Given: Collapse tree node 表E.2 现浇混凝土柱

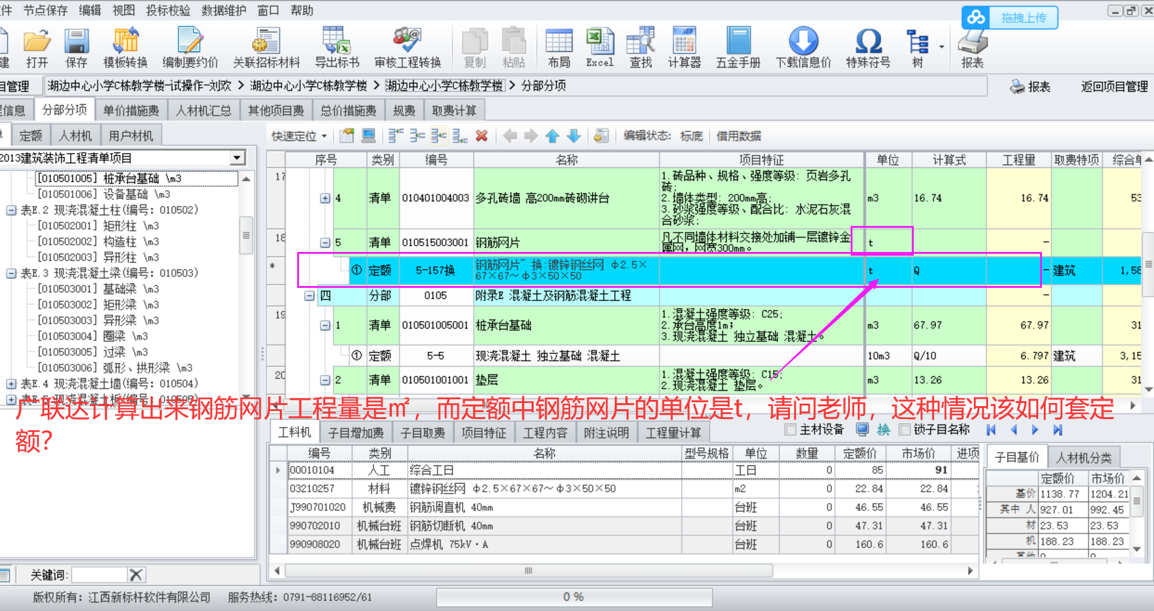Looking at the screenshot, I should coord(11,210).
